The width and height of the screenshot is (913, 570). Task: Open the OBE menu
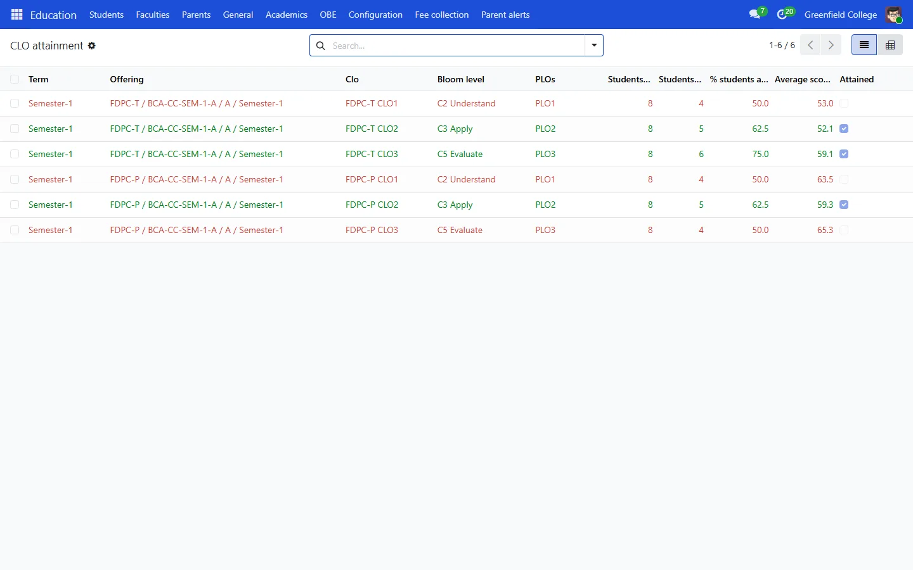[328, 15]
